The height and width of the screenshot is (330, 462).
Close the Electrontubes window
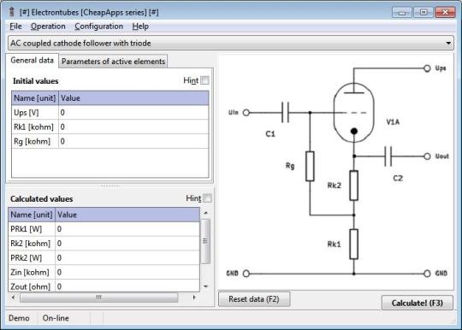pos(445,12)
